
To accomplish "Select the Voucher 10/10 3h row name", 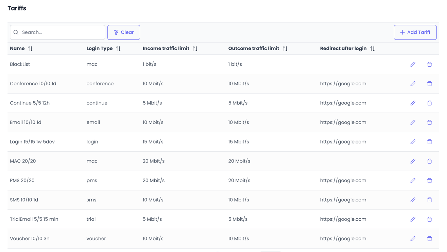I will 30,239.
